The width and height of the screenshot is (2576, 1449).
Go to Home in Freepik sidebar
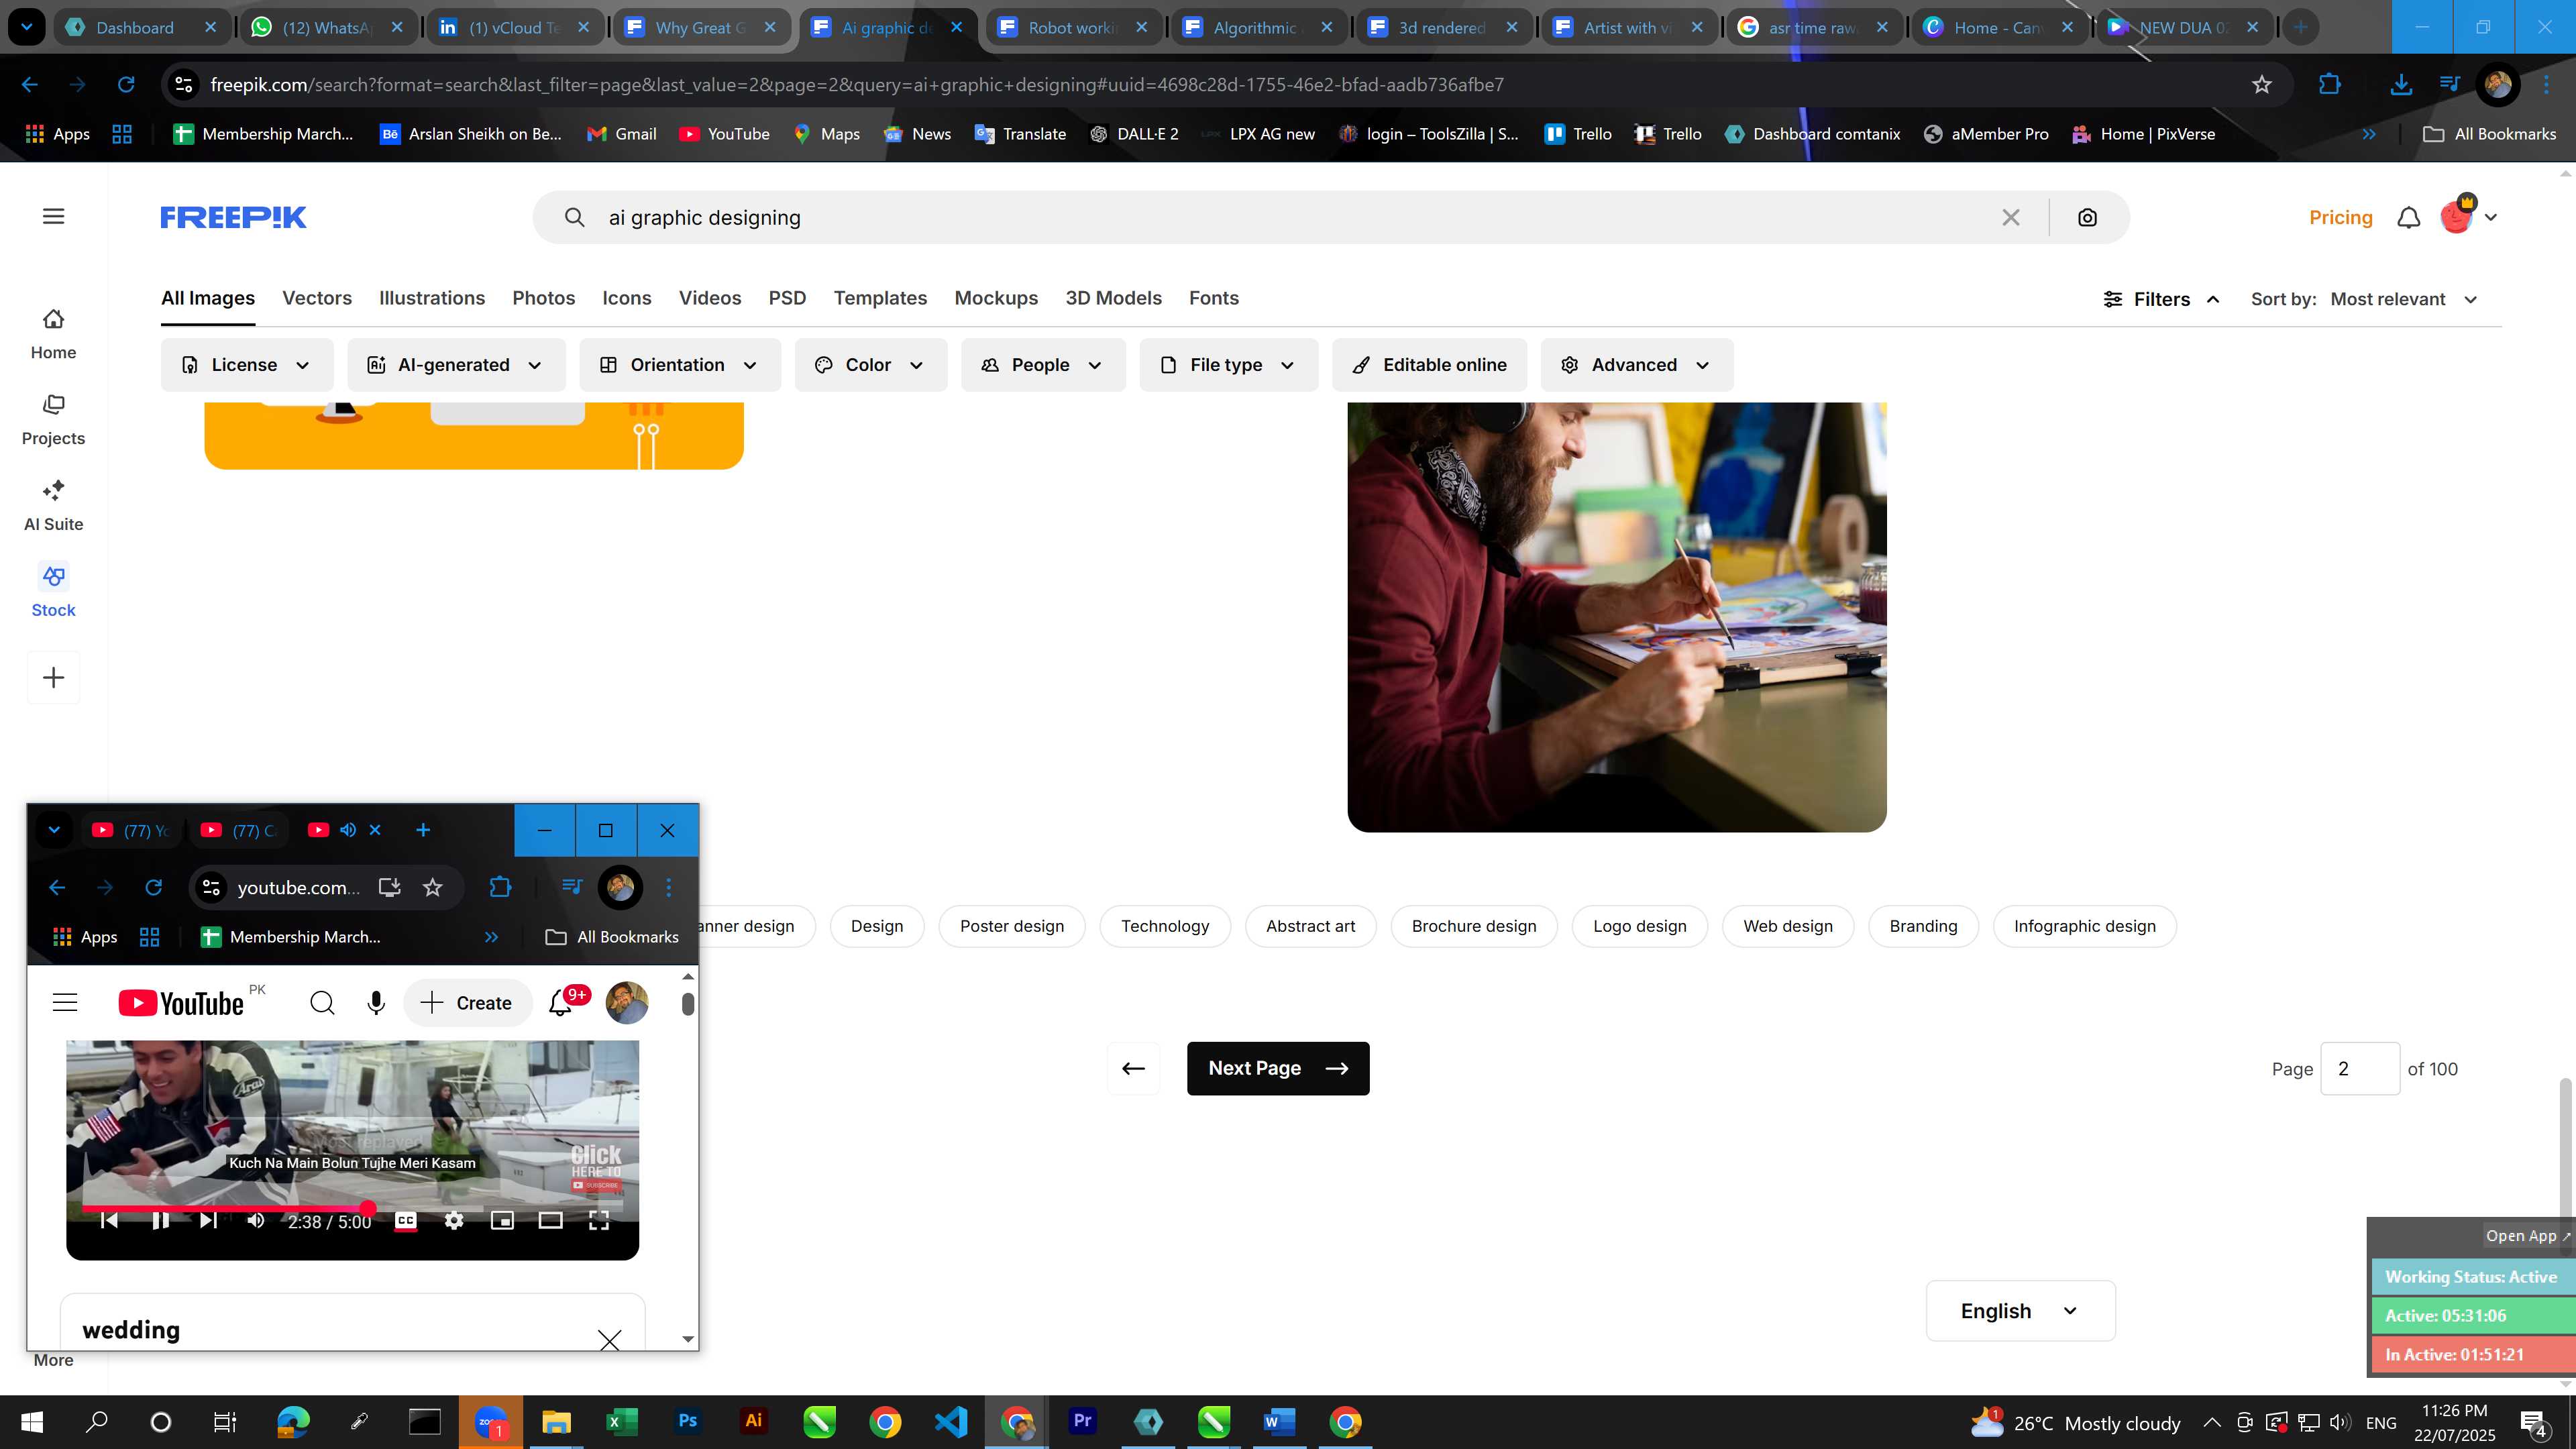(x=53, y=334)
